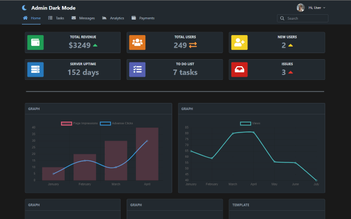Click the orange users group icon
The height and width of the screenshot is (219, 351).
(x=137, y=42)
